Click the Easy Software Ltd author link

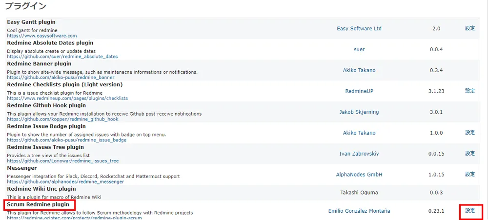click(x=359, y=29)
